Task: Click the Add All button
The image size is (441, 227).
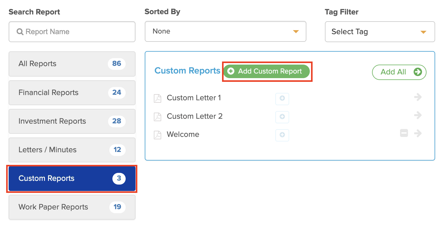Action: tap(399, 72)
